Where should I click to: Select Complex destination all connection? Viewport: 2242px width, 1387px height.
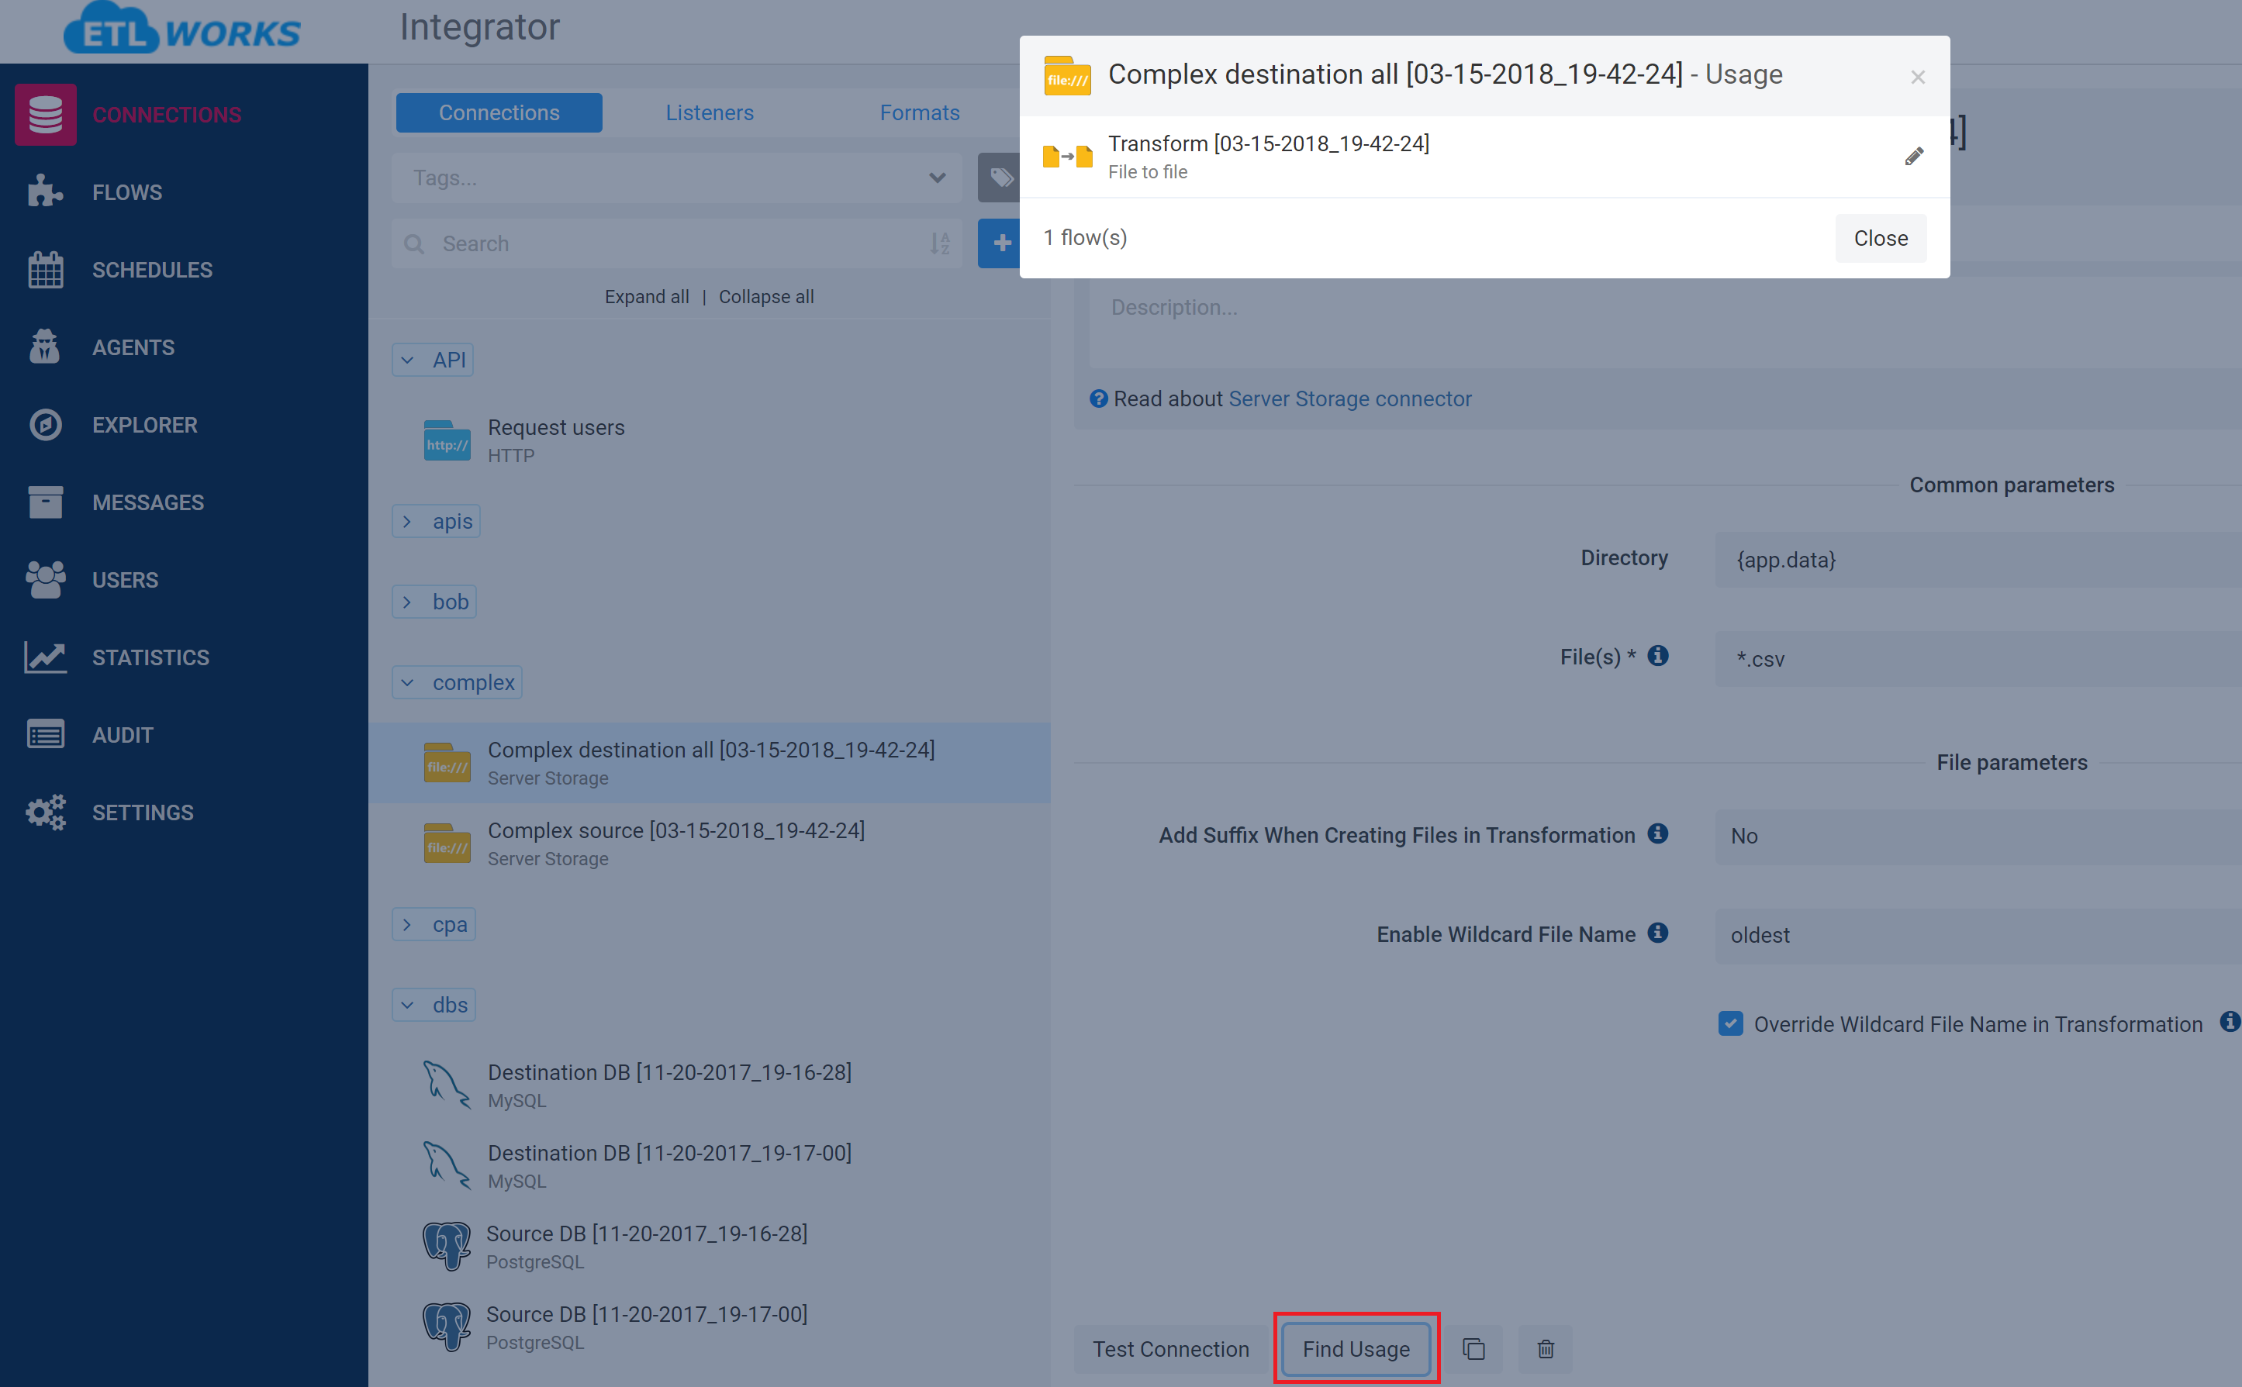click(709, 762)
